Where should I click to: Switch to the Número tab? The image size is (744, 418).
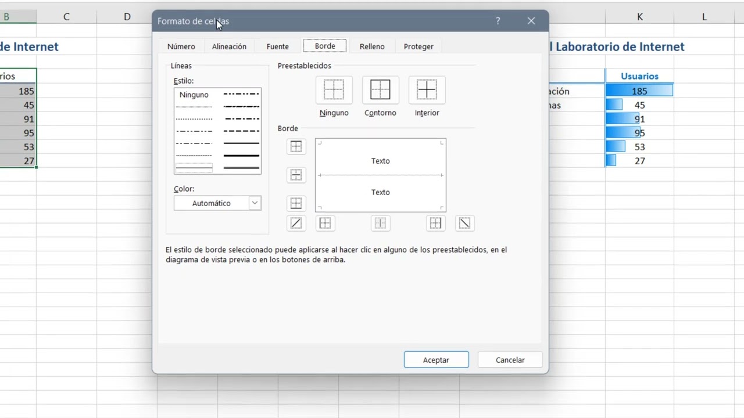point(181,46)
